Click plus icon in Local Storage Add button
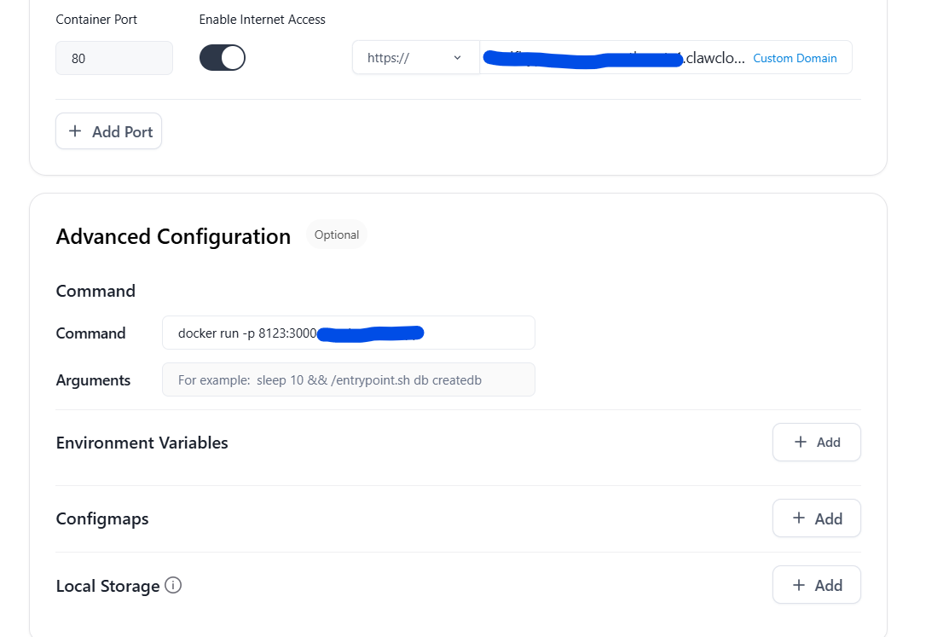949x637 pixels. (799, 585)
